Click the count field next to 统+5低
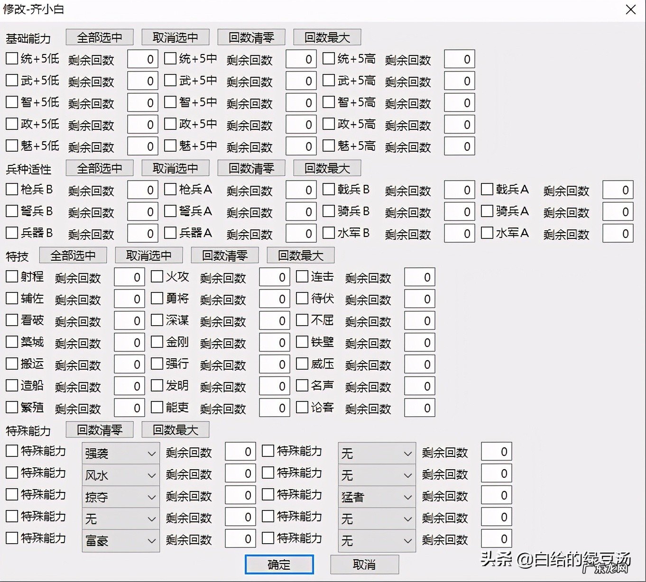 [142, 59]
